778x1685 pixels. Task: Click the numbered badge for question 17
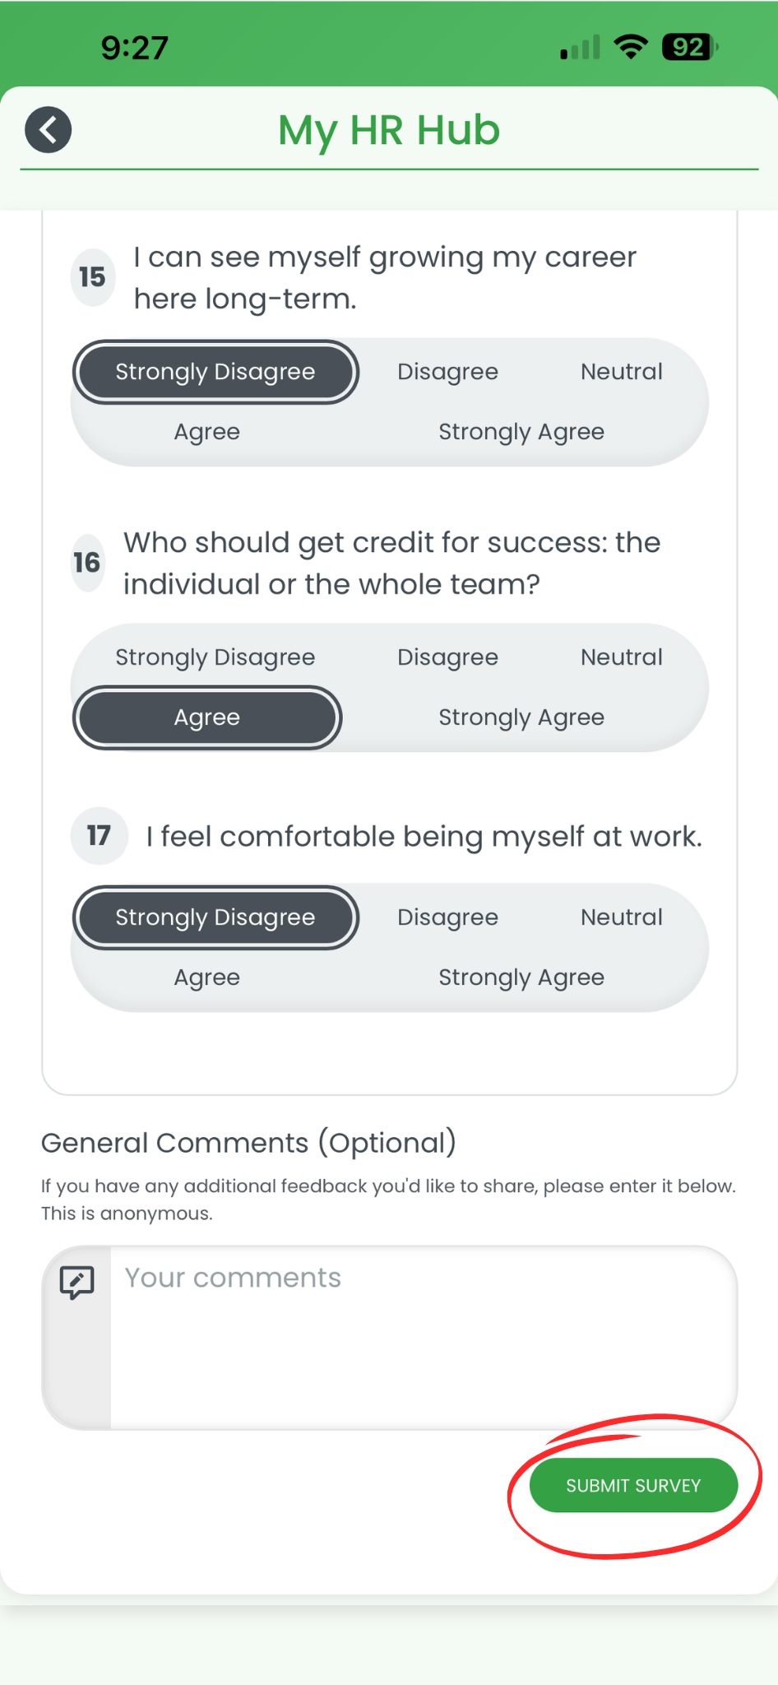click(99, 836)
